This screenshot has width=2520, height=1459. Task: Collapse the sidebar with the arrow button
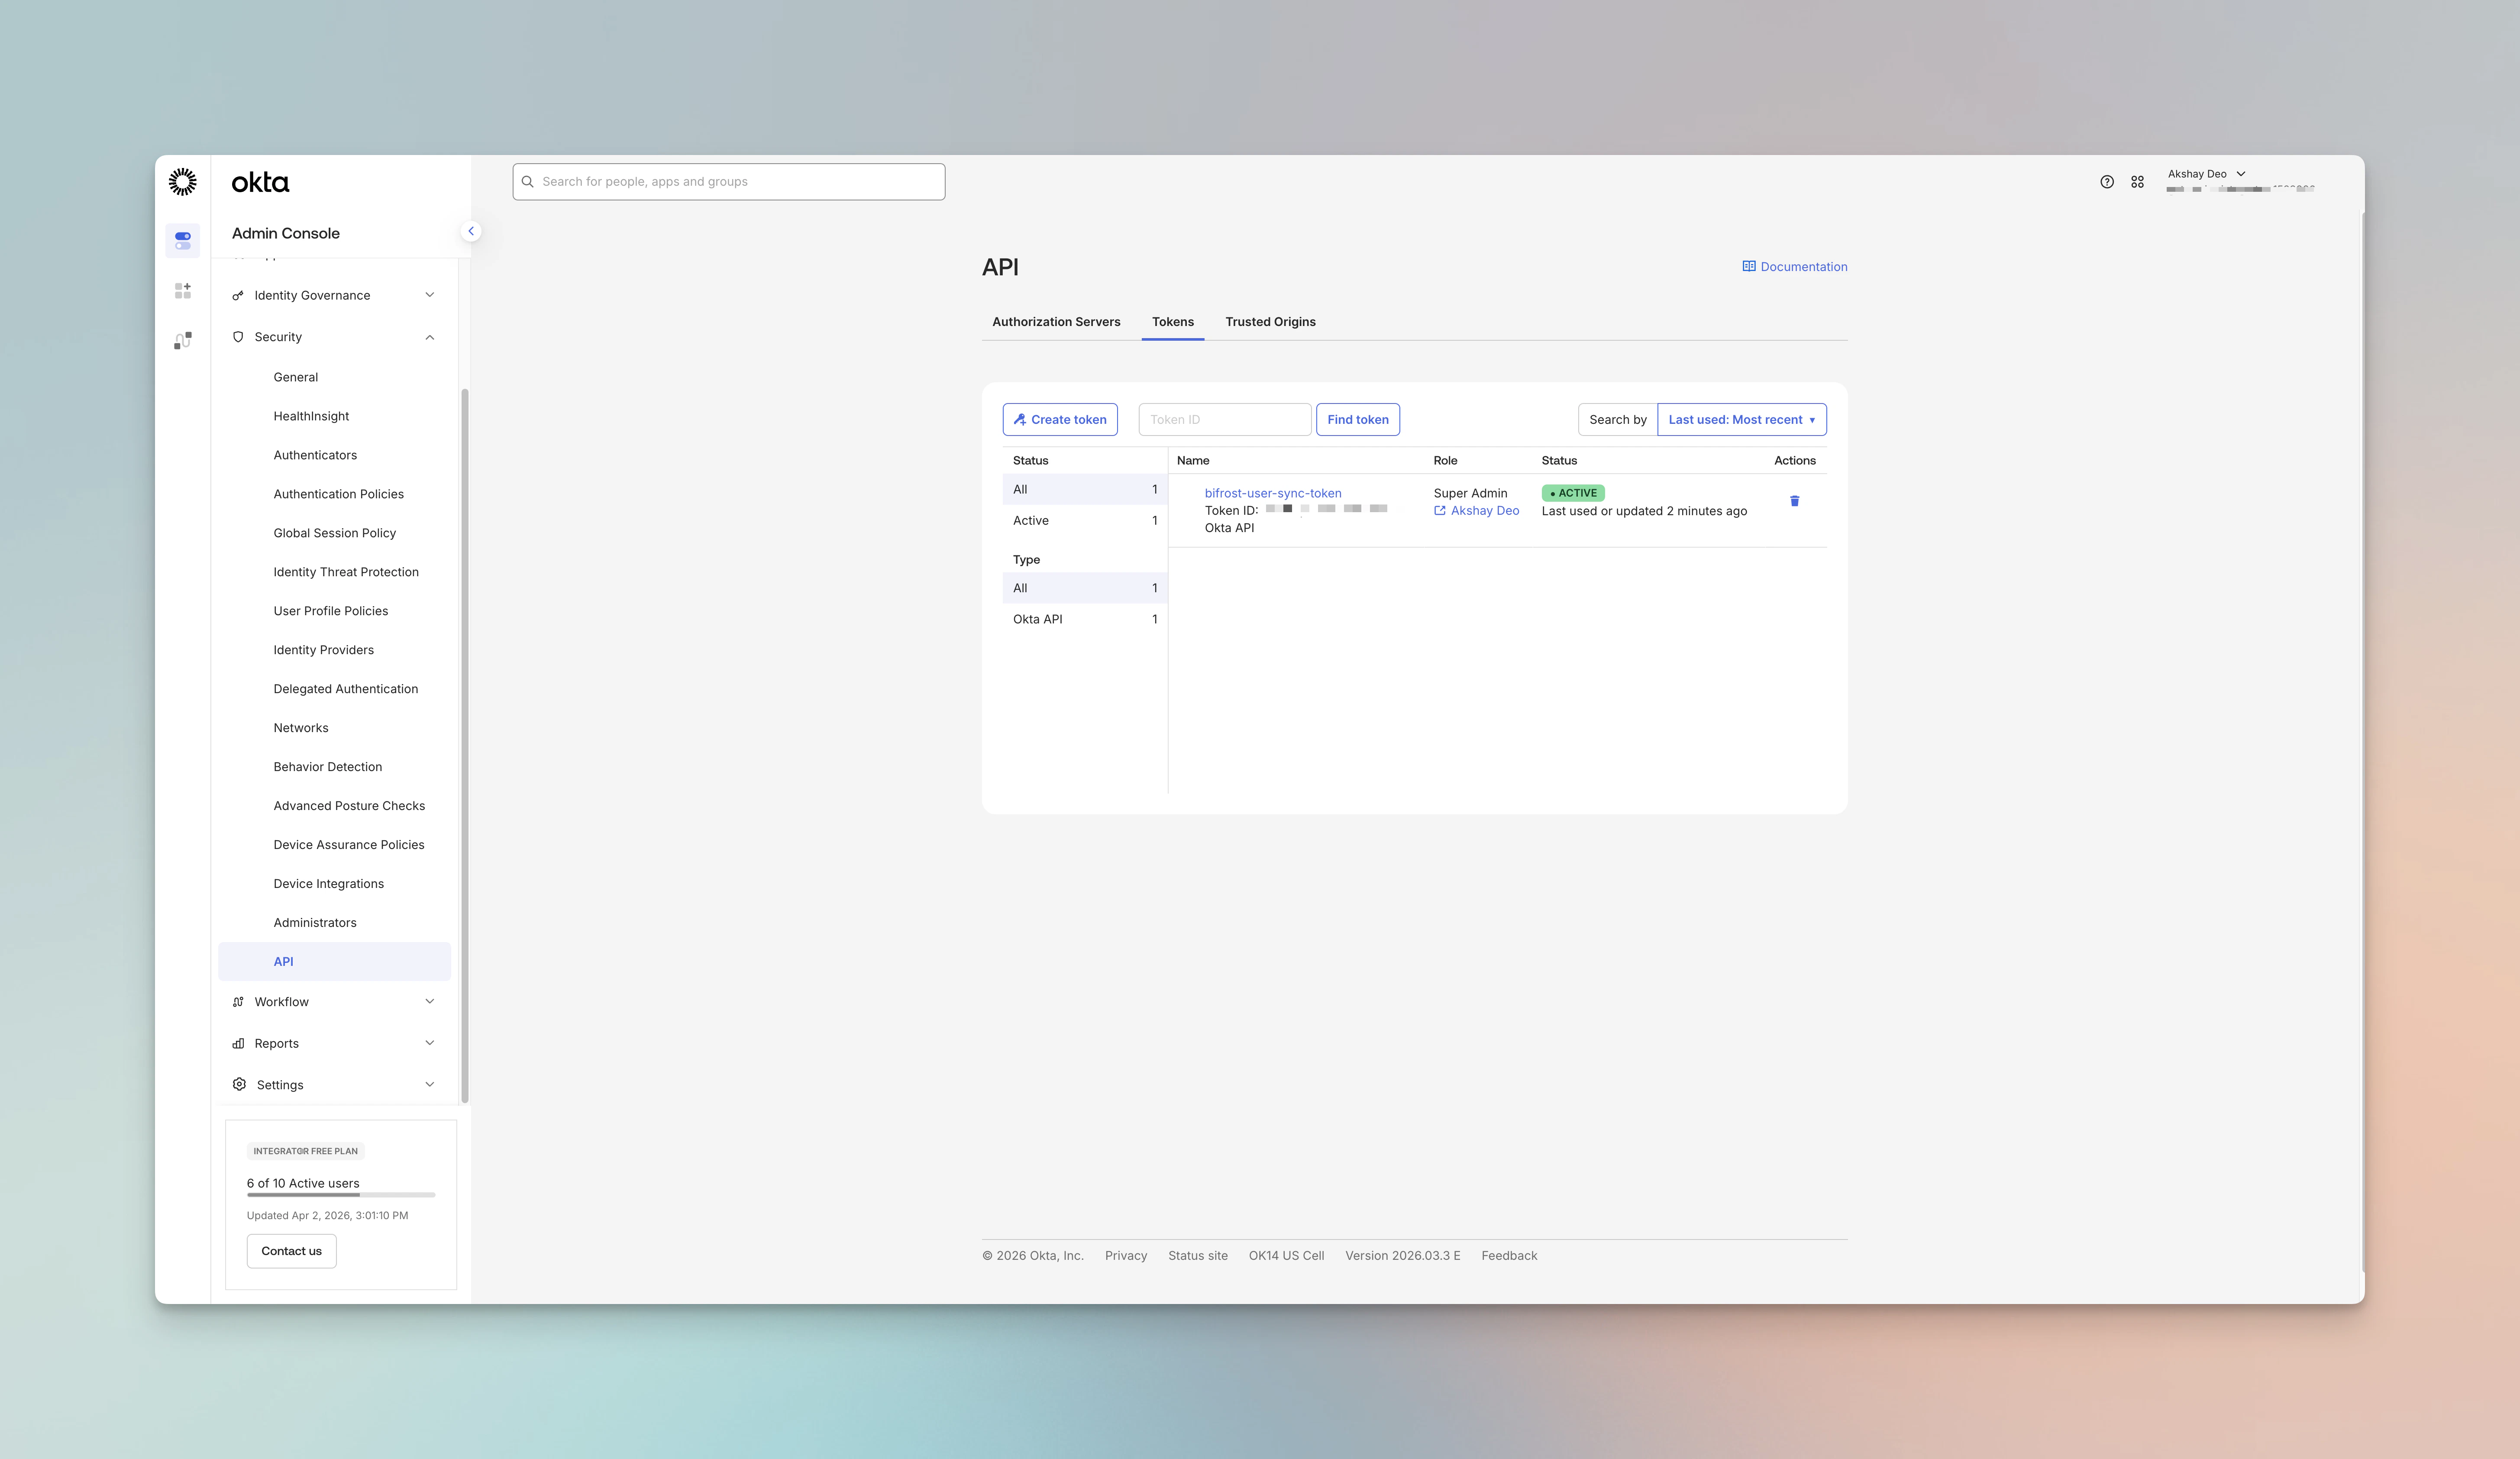(x=471, y=231)
